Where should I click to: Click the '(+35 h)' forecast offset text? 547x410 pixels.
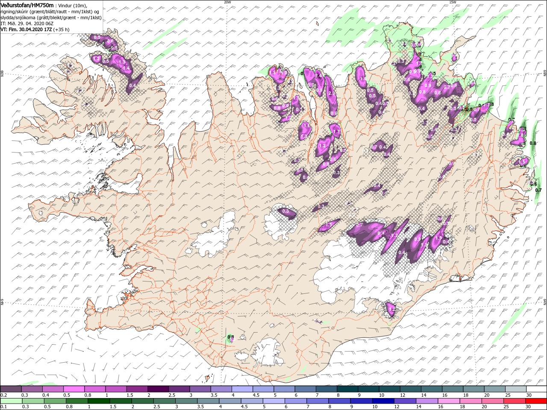pyautogui.click(x=62, y=29)
